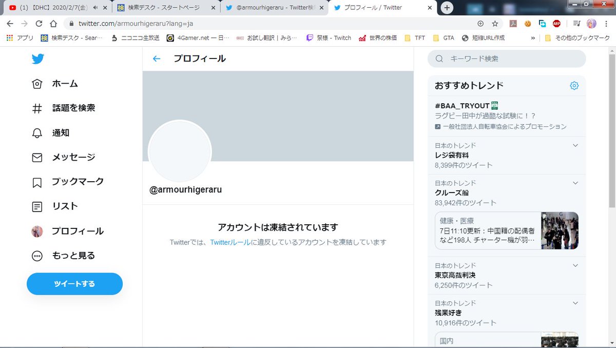This screenshot has width=616, height=348.
Task: Open the #BAA_TRYOUT promoted trend
Action: coord(507,115)
